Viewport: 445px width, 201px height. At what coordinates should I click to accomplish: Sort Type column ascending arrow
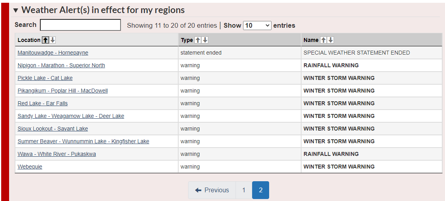point(198,40)
